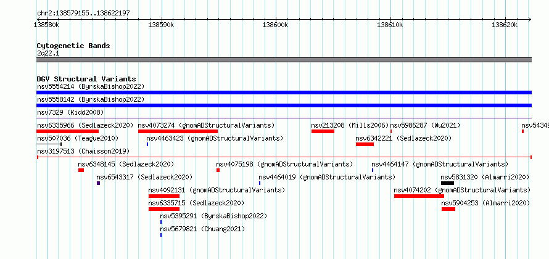Screen dimensions: 549x259
Task: Open the nsv7329 (Kidd2008) variant label
Action: click(70, 112)
